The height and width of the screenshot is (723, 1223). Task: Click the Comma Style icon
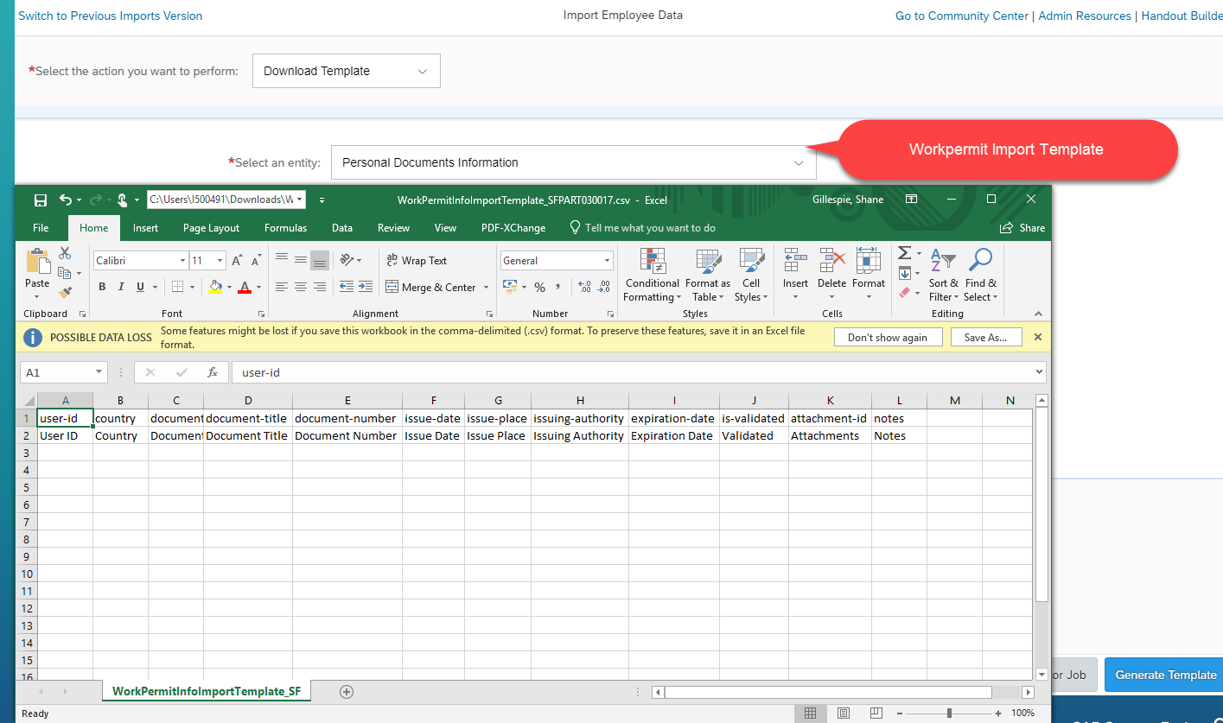pos(558,287)
